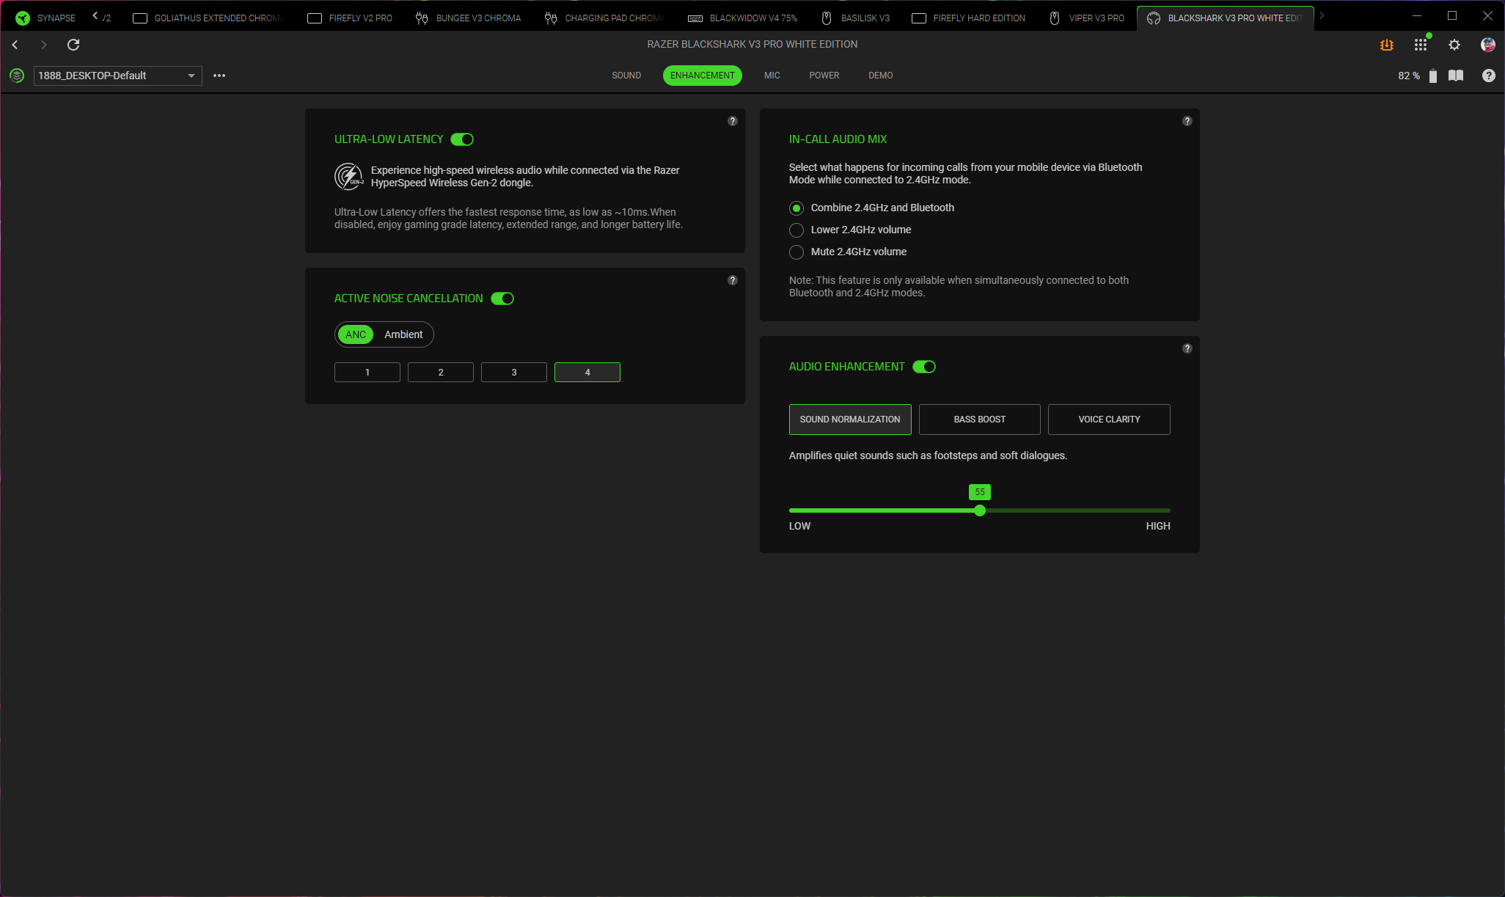This screenshot has height=897, width=1505.
Task: Switch to the MIC tab
Action: 772,76
